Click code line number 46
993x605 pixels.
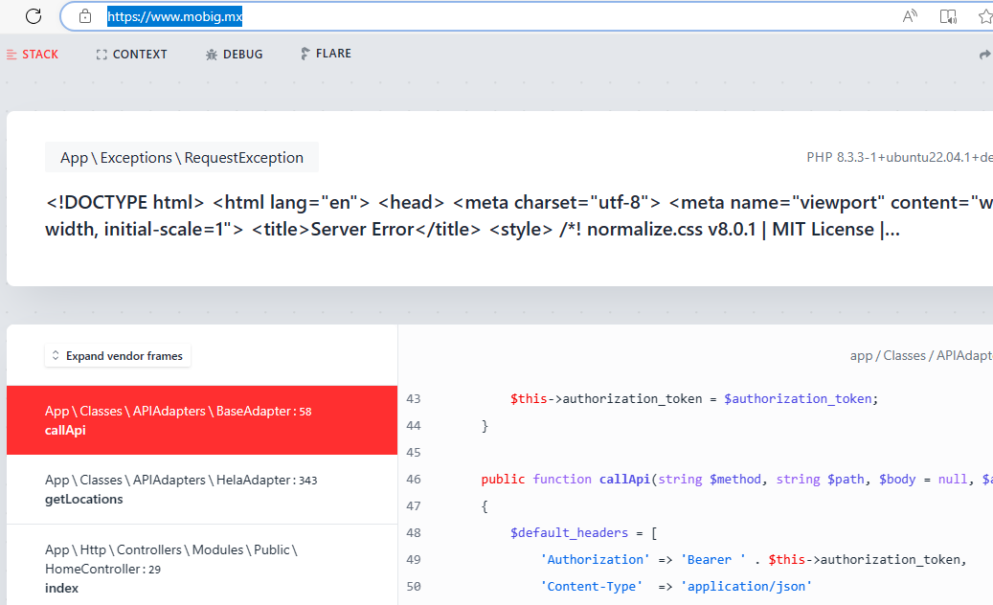(x=414, y=479)
